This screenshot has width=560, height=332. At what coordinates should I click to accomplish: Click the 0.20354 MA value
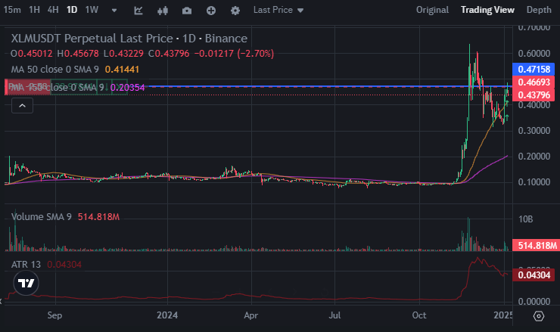click(x=127, y=88)
